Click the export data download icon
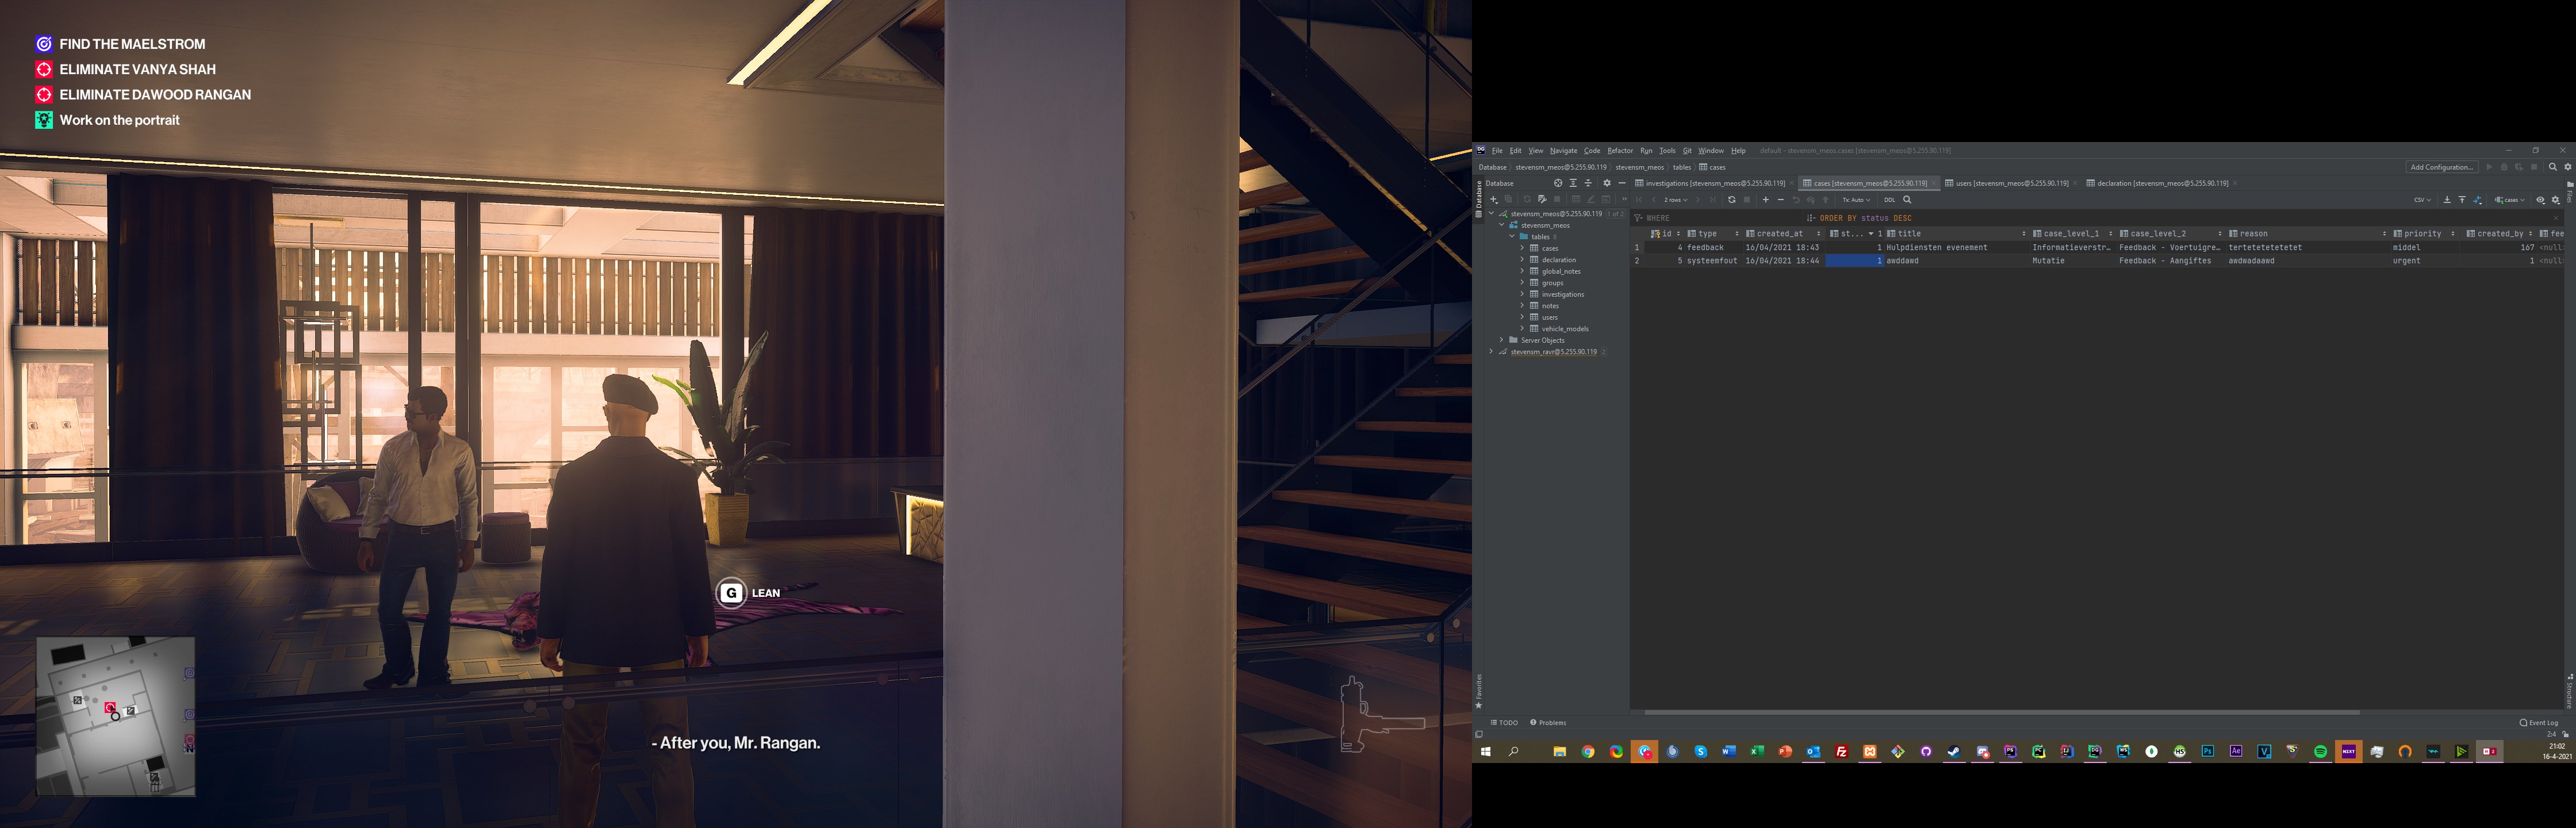2576x828 pixels. click(x=2447, y=200)
